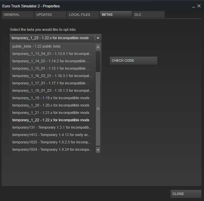The width and height of the screenshot is (204, 201).
Task: Choose temporary1412 - Temporary 1.4.12 entry
Action: [x=53, y=135]
